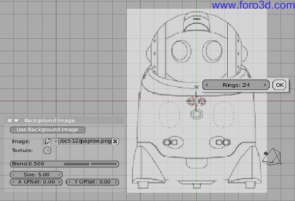This screenshot has width=295, height=201.
Task: Open the image datablock selector arrows
Action: click(56, 141)
